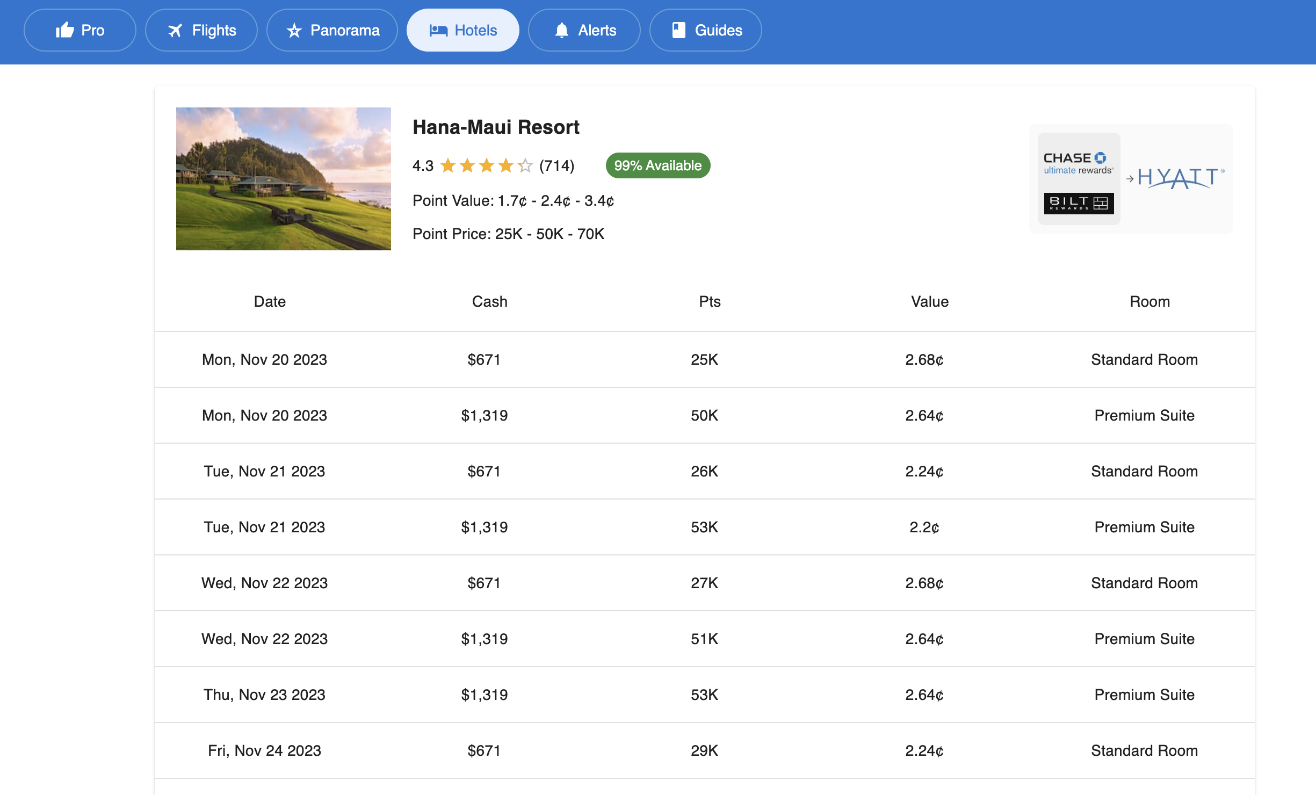This screenshot has width=1316, height=795.
Task: Switch to the Flights tab
Action: (x=201, y=30)
